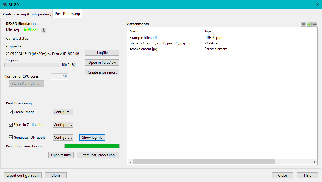Click the Number of CPU cores field
This screenshot has height=182, width=322.
pyautogui.click(x=60, y=76)
